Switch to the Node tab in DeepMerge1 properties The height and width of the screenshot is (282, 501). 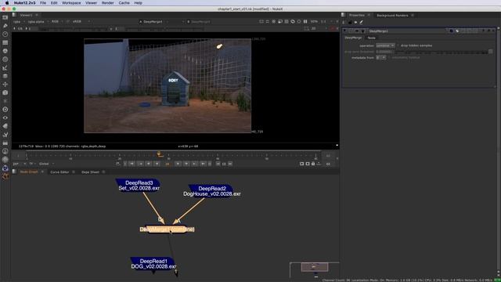371,38
